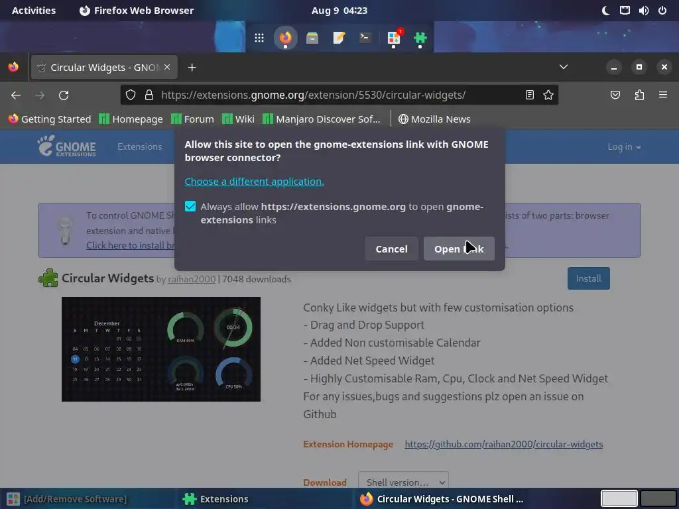679x509 pixels.
Task: Select the Circular Widgets browser tab
Action: 104,67
